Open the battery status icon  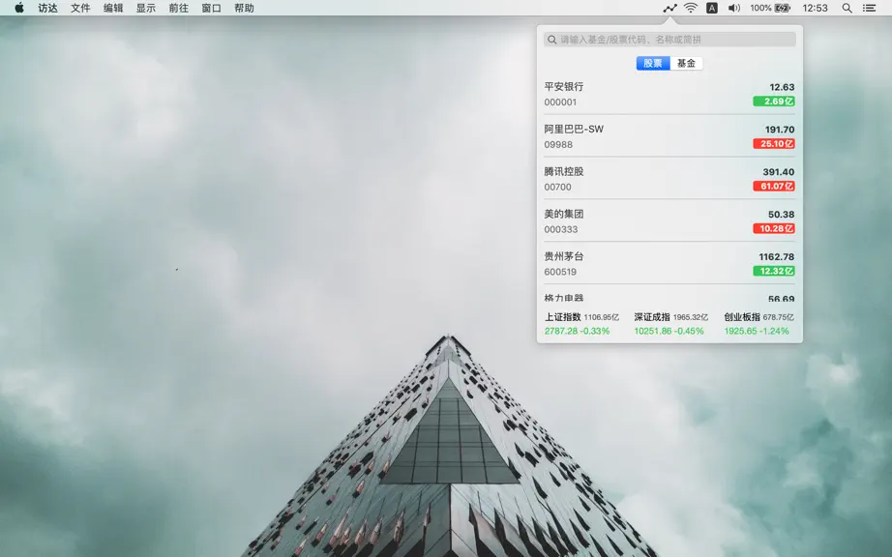tap(783, 8)
